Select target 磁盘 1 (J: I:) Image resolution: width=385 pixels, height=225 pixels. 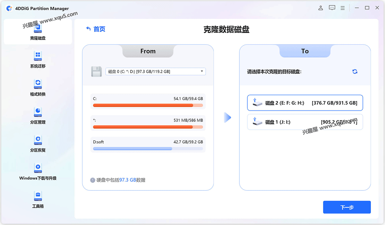click(305, 122)
